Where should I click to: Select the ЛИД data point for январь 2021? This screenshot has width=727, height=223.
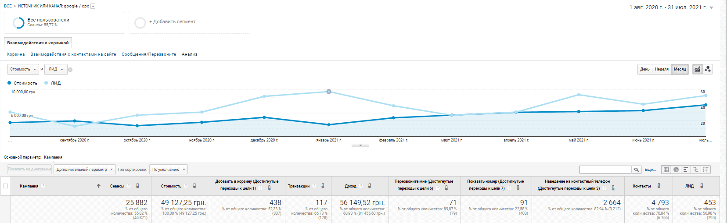(x=329, y=92)
